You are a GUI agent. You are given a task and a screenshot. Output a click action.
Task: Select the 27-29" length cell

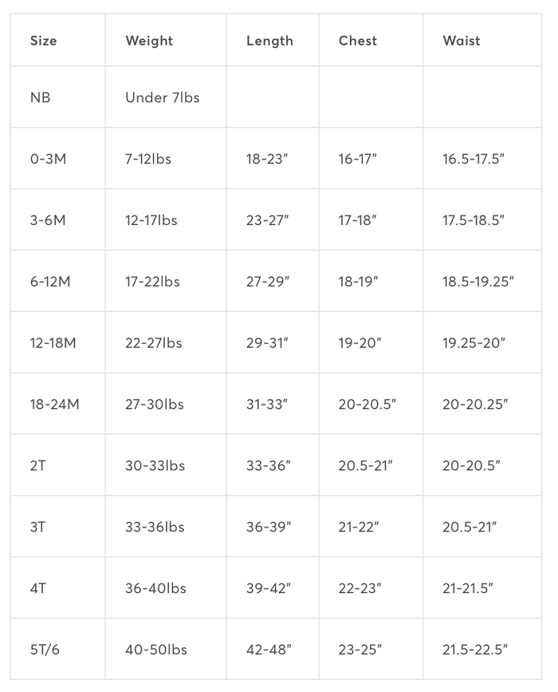point(273,281)
